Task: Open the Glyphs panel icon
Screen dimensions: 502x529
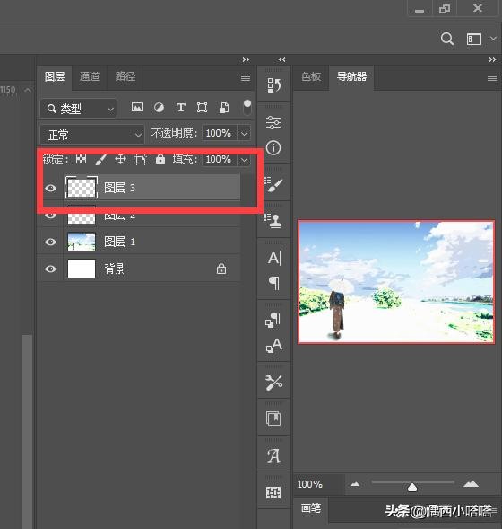Action: (x=273, y=455)
